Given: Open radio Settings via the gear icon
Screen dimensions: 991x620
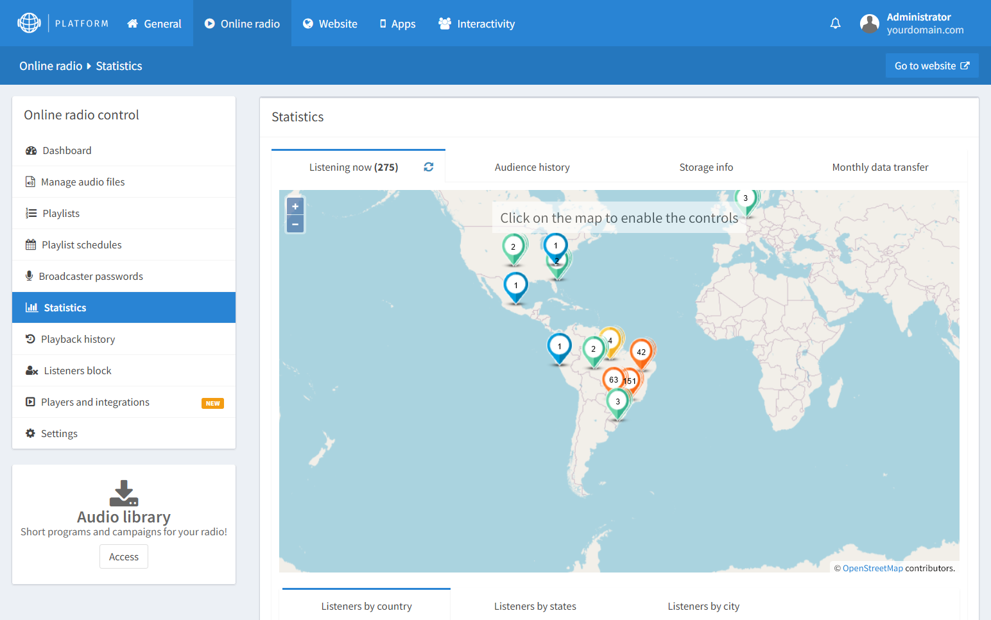Looking at the screenshot, I should pyautogui.click(x=30, y=433).
